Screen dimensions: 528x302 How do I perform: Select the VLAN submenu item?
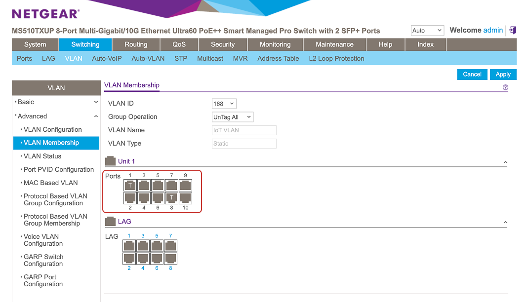pyautogui.click(x=74, y=59)
